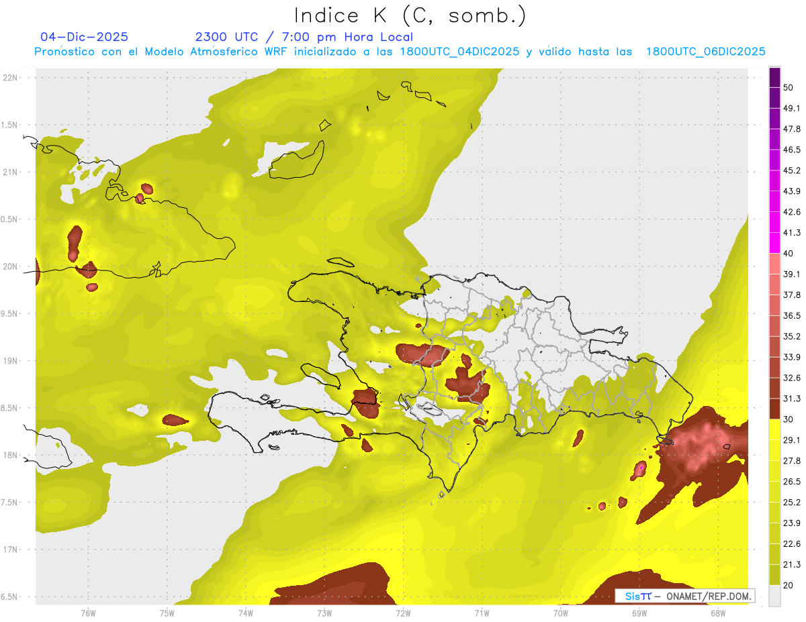Click the '49.1' legend value
806x622 pixels.
(793, 108)
